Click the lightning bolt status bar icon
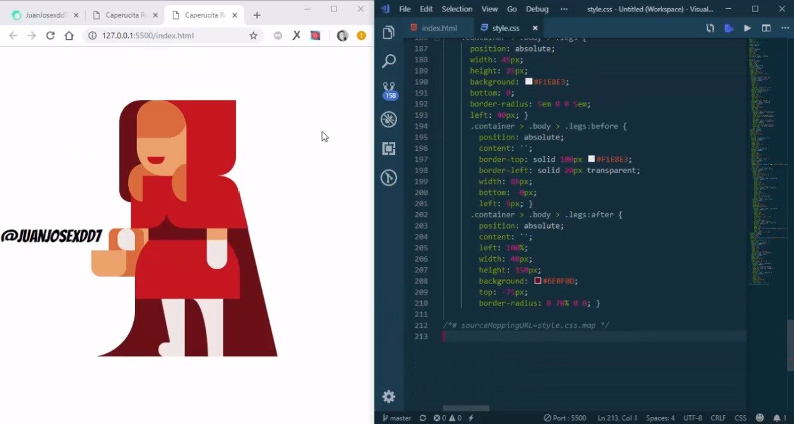794x424 pixels. click(x=472, y=418)
